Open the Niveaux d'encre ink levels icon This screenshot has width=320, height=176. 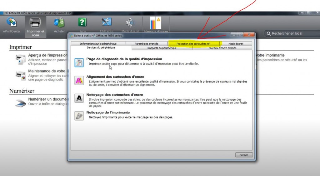point(156,23)
